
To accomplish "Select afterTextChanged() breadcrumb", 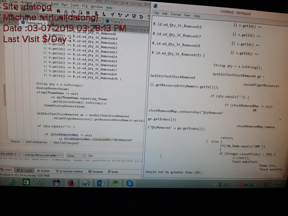I will (66, 143).
